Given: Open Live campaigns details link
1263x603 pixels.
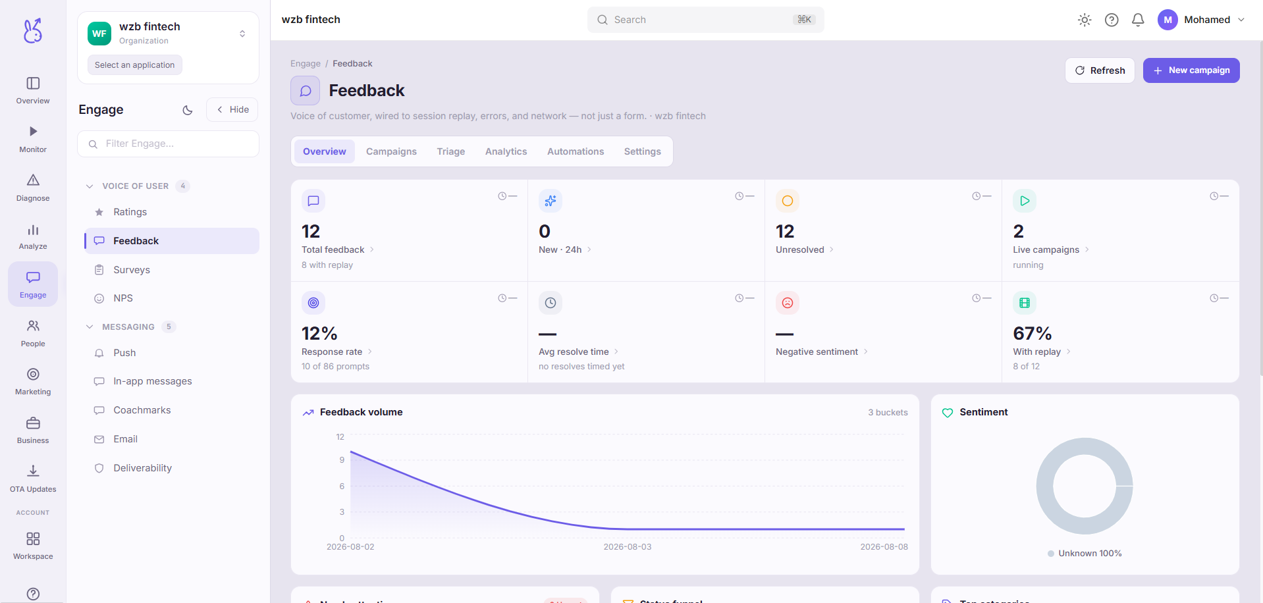Looking at the screenshot, I should pyautogui.click(x=1051, y=250).
